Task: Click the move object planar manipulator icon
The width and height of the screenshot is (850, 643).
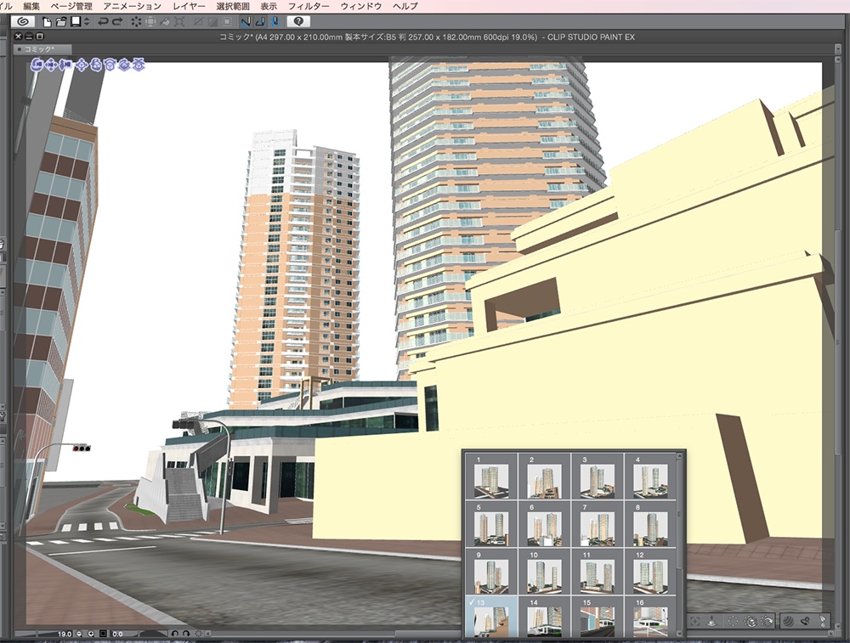Action: point(82,65)
